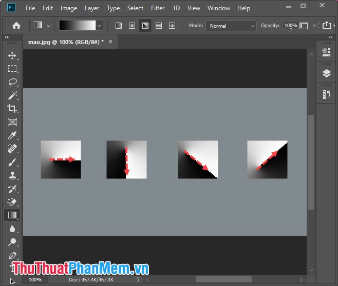The height and width of the screenshot is (286, 338).
Task: Open the Layer menu
Action: 92,8
